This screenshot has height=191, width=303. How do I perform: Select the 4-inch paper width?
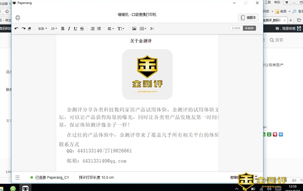(249, 28)
